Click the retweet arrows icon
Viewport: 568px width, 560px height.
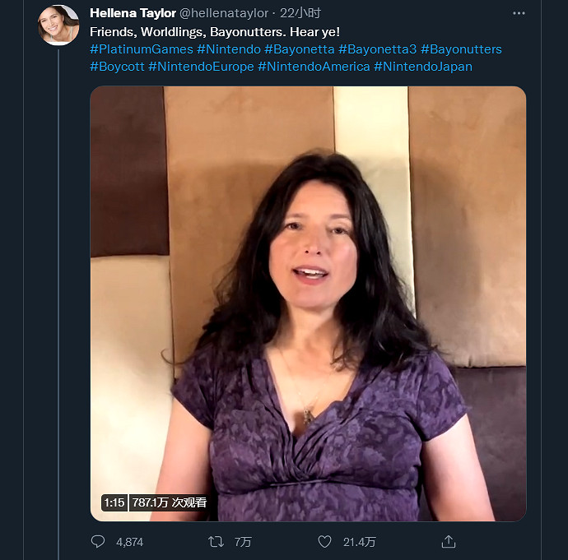click(216, 542)
